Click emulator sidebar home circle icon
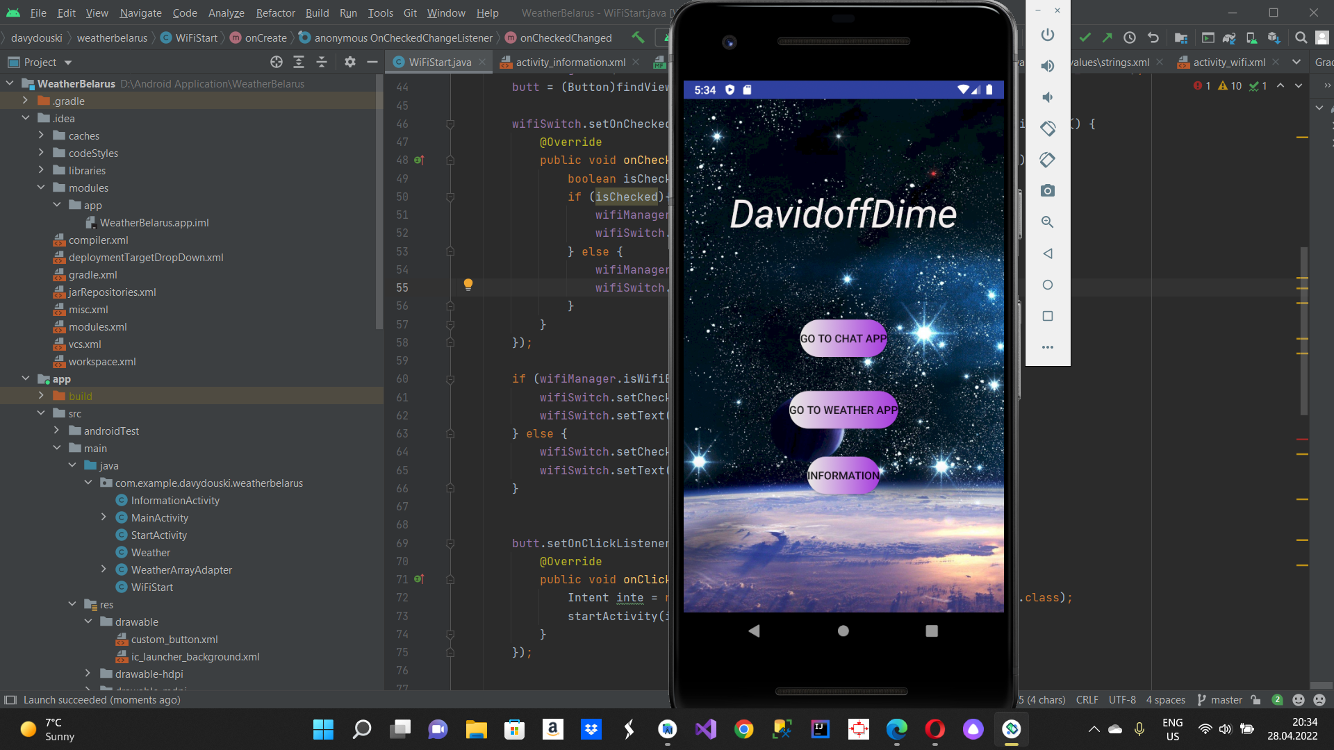1334x750 pixels. pyautogui.click(x=1048, y=285)
